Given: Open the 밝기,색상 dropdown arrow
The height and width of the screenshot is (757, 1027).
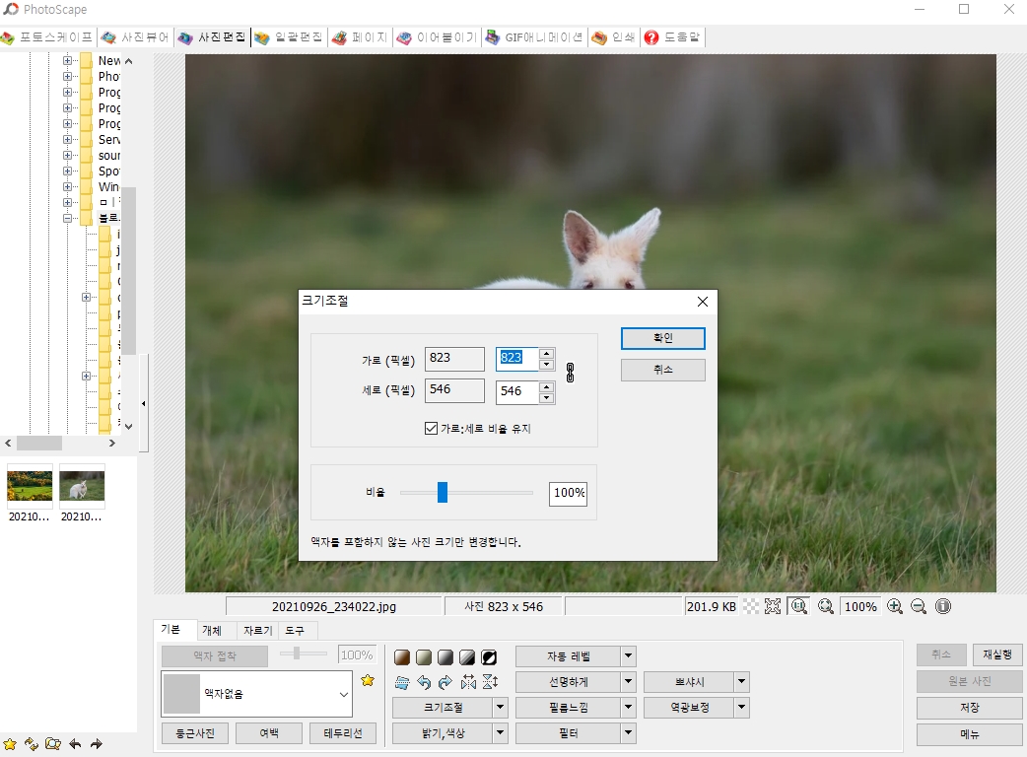Looking at the screenshot, I should (501, 733).
